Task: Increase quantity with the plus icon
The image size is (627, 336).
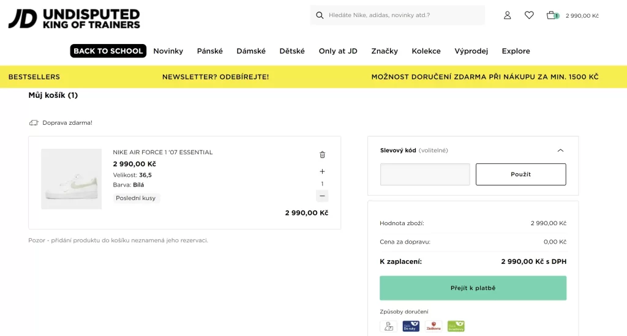Action: [x=322, y=171]
